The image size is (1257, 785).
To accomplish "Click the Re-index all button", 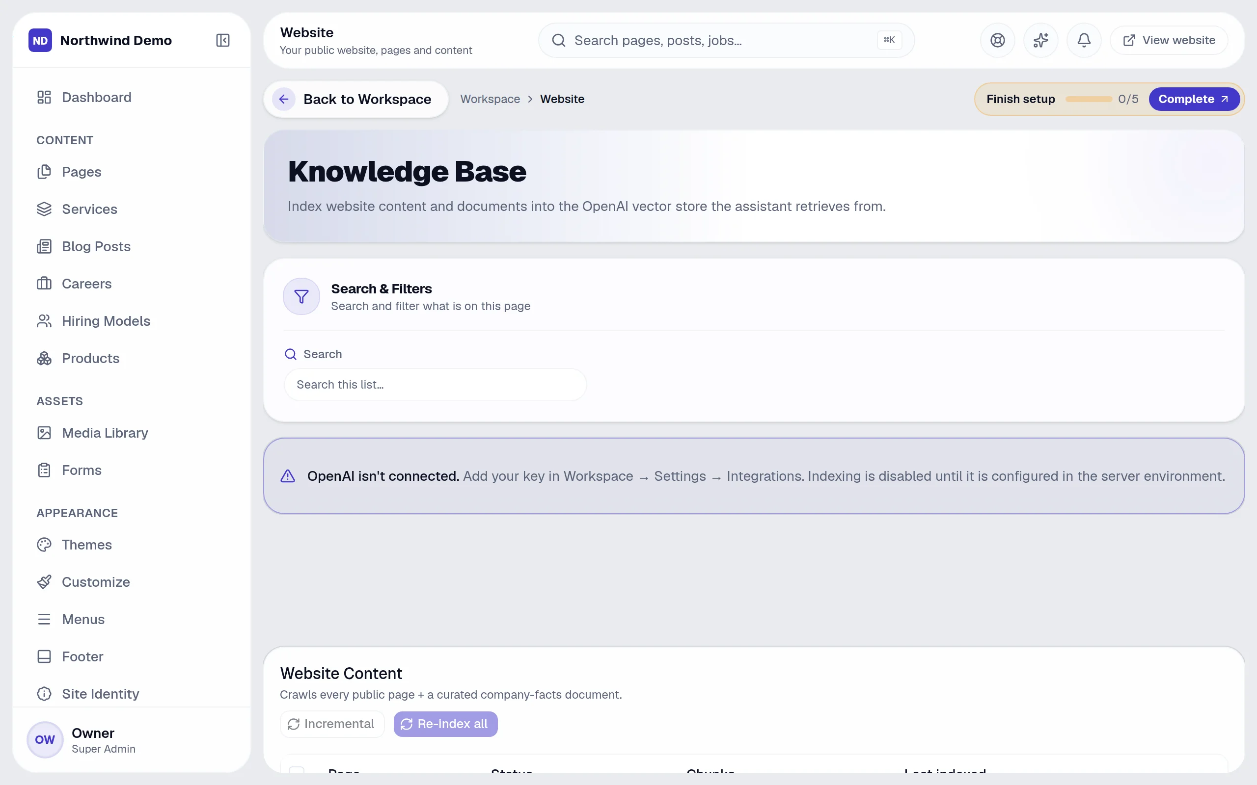I will (445, 724).
